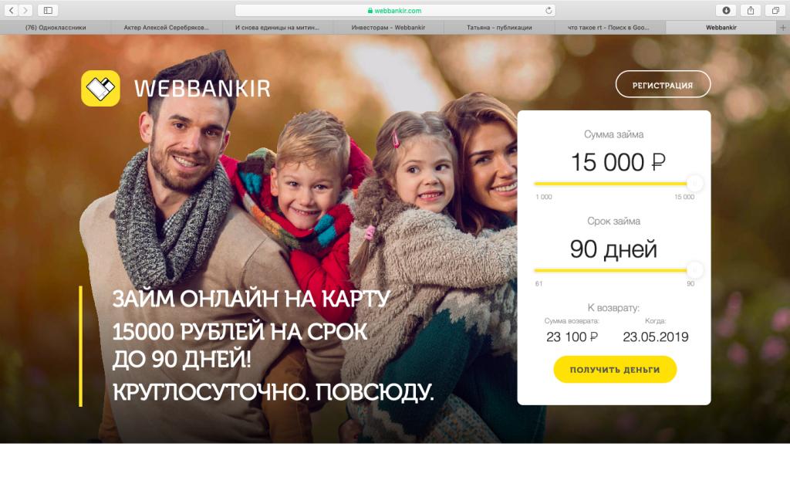Click the WEBBANKIR brand name text
This screenshot has height=494, width=790.
[202, 89]
